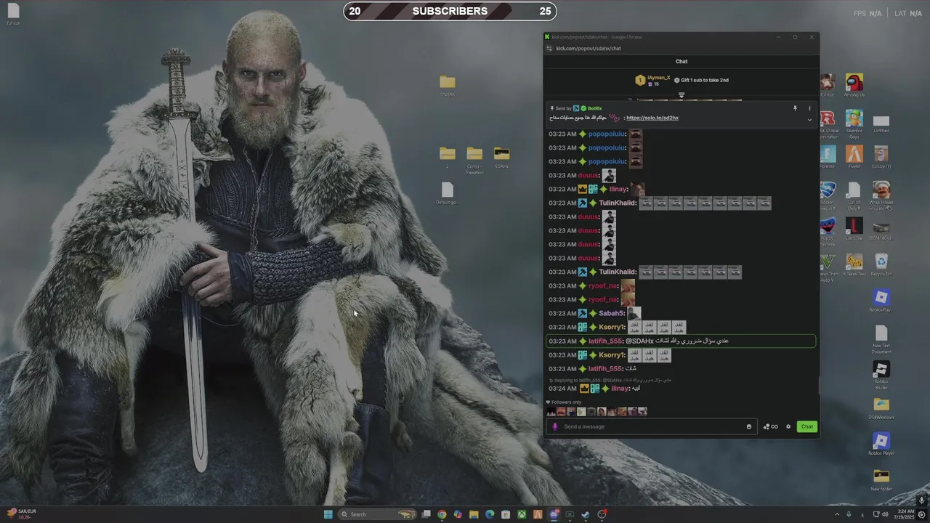The width and height of the screenshot is (930, 523).
Task: Show hidden system tray icons chevron
Action: (837, 514)
